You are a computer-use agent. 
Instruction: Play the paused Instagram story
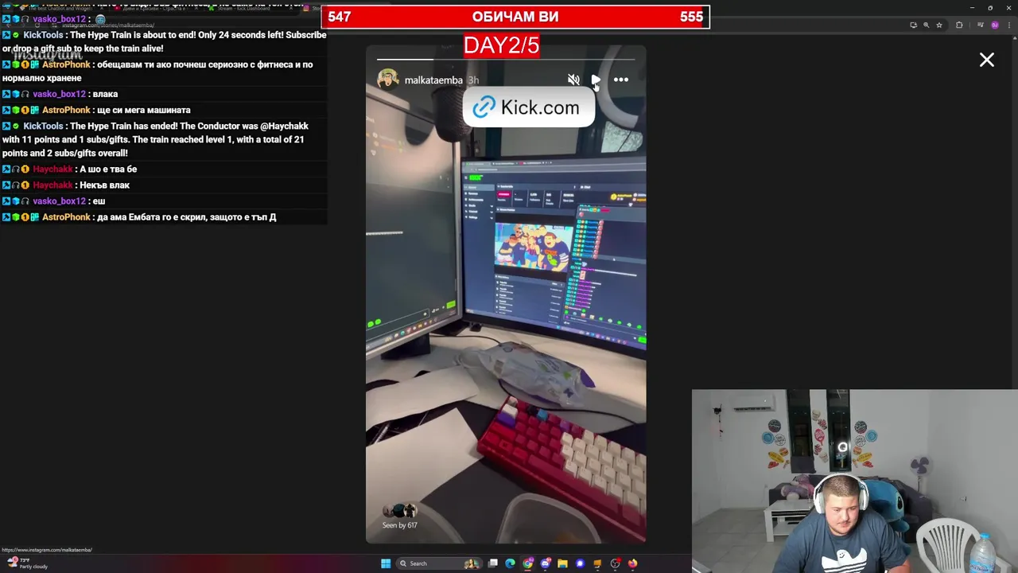tap(596, 80)
